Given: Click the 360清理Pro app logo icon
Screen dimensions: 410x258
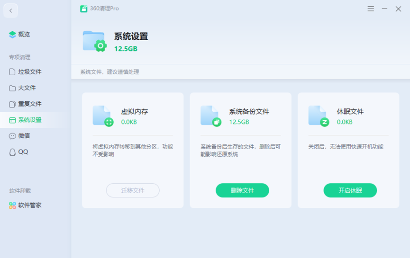Looking at the screenshot, I should pos(84,9).
